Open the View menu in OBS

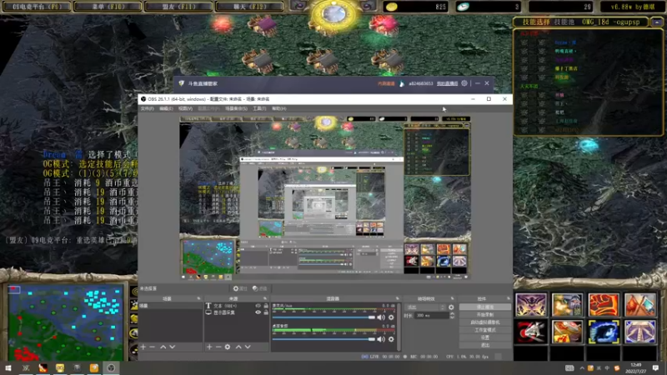[x=185, y=109]
